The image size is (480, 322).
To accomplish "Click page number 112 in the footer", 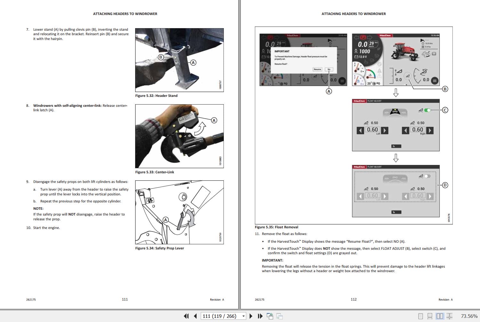I will tap(354, 299).
